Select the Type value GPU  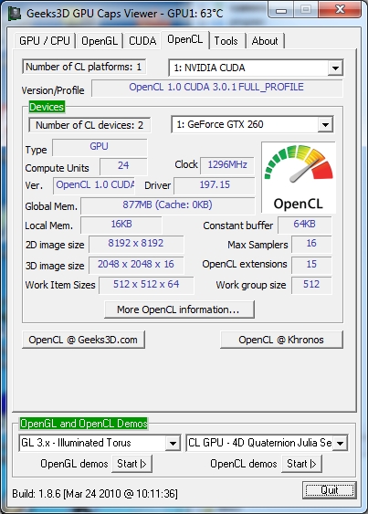click(x=100, y=147)
